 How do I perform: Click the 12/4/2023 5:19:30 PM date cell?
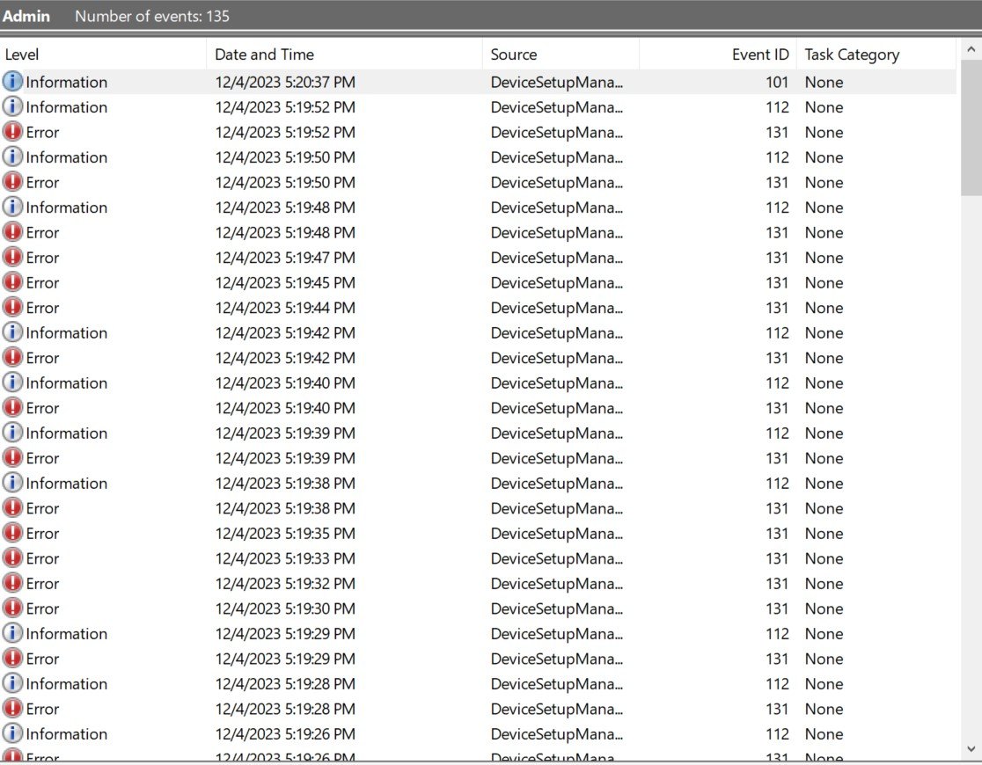click(285, 608)
